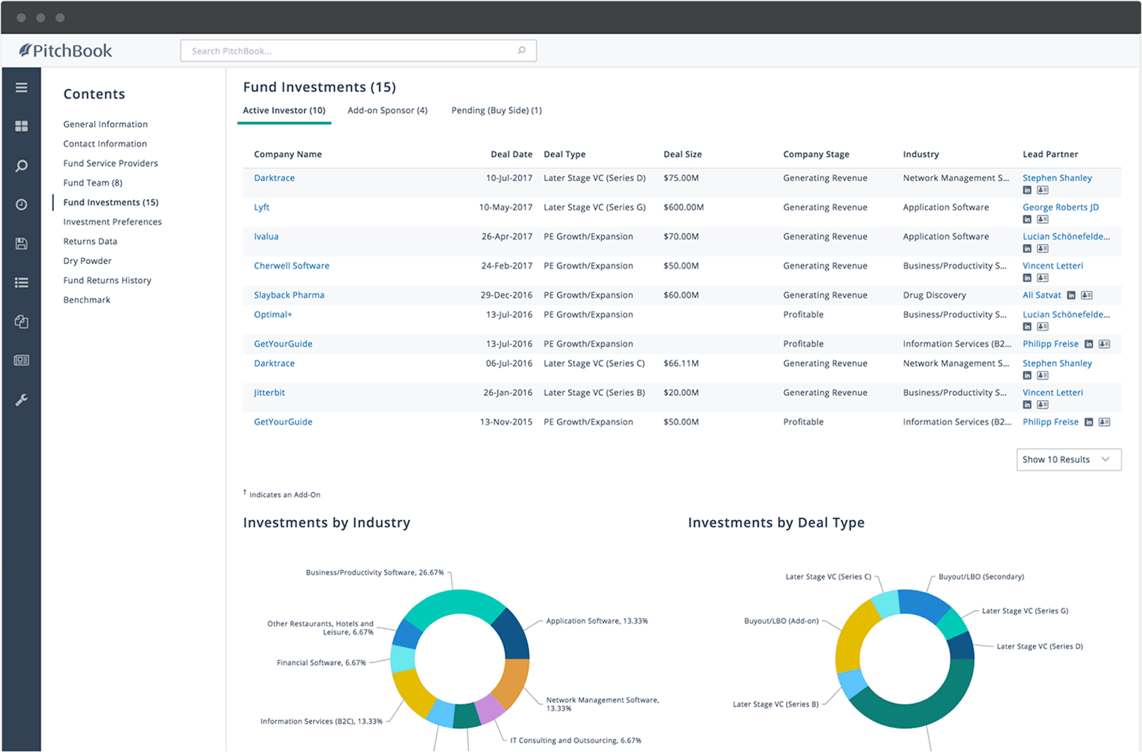
Task: Sort by the Company Name column header
Action: click(x=288, y=154)
